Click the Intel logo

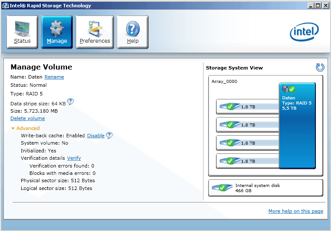point(304,32)
